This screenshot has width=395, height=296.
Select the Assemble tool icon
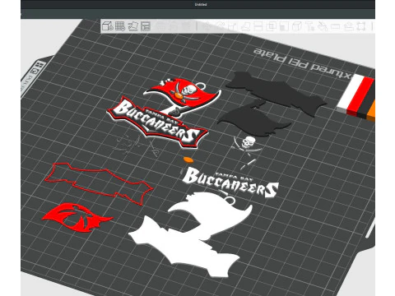[x=348, y=26]
